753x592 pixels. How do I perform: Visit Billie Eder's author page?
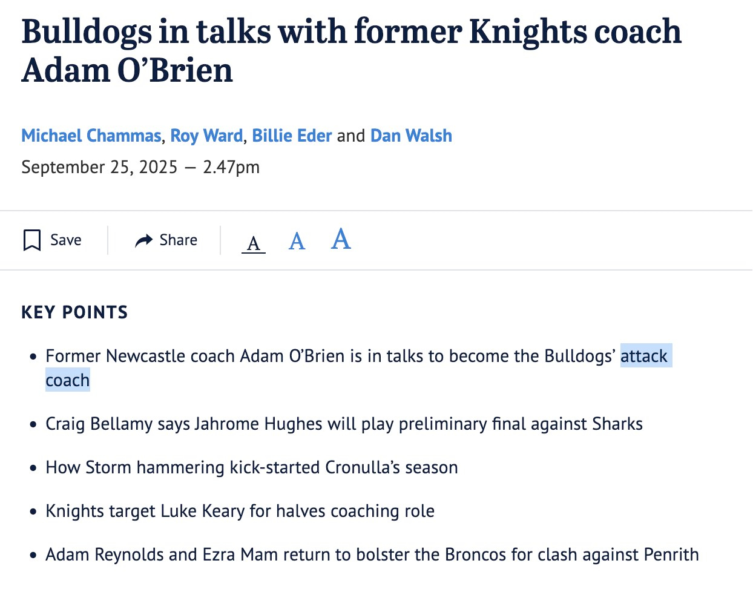292,136
